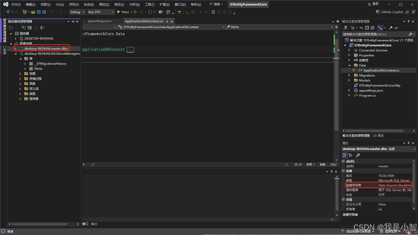Open the Any CPU platform dropdown
The width and height of the screenshot is (418, 235).
(x=101, y=12)
